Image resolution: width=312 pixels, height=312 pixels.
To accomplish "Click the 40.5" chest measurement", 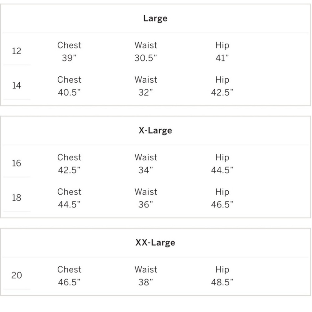I will click(69, 92).
